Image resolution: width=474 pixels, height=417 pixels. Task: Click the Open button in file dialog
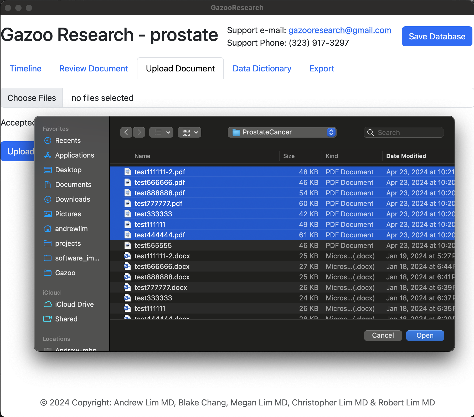425,335
